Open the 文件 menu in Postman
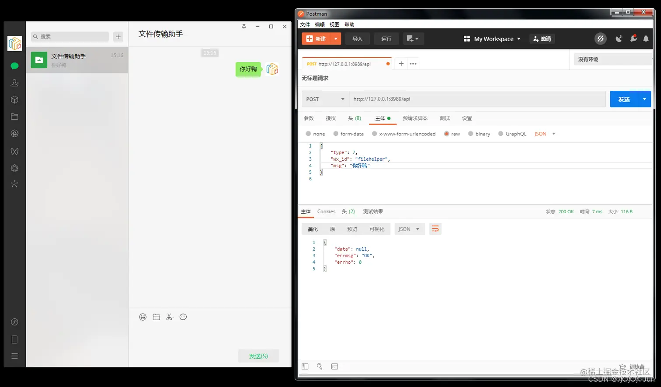 coord(305,24)
